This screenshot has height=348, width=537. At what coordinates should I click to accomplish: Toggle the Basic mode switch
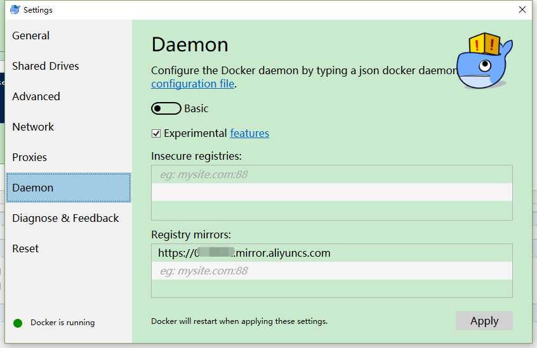pyautogui.click(x=166, y=108)
